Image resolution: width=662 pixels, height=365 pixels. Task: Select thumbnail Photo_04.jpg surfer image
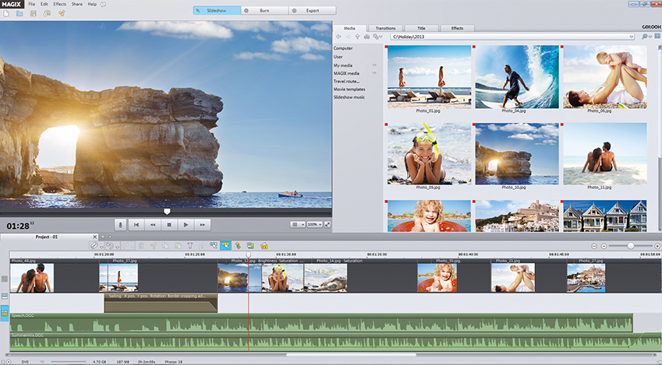tap(517, 77)
